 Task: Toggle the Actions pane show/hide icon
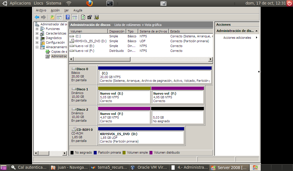click(x=75, y=17)
